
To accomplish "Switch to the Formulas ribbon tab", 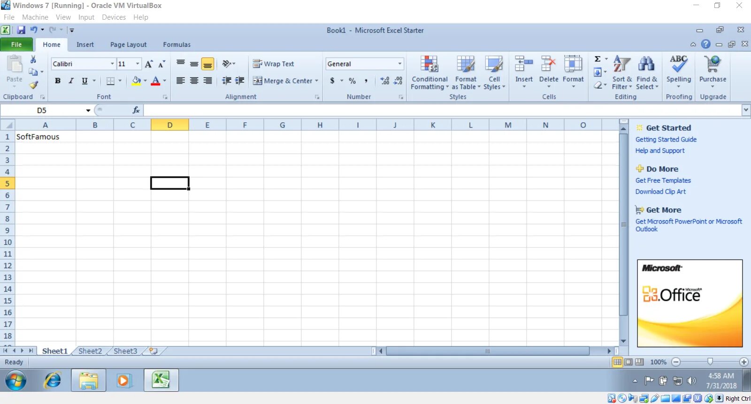I will click(176, 45).
